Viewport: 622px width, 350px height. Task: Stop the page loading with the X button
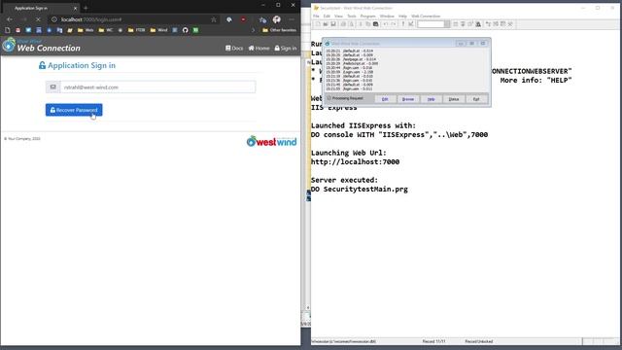point(38,19)
